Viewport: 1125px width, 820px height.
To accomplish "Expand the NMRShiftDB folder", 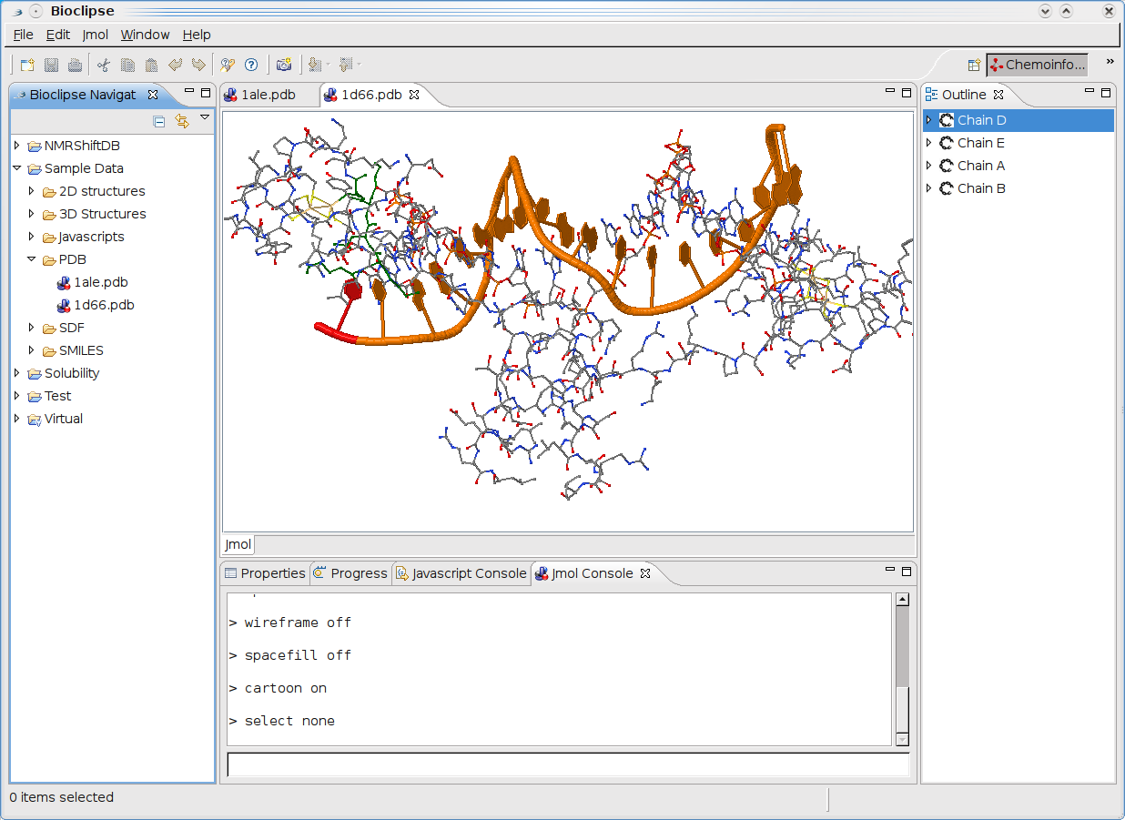I will 16,146.
